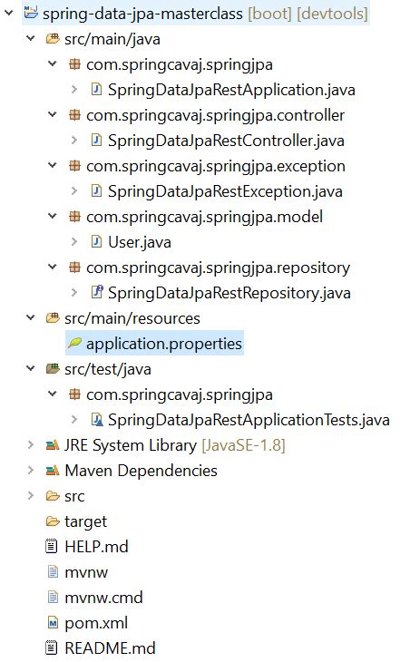Collapse the src/main/java folder
This screenshot has width=410, height=662.
click(31, 38)
